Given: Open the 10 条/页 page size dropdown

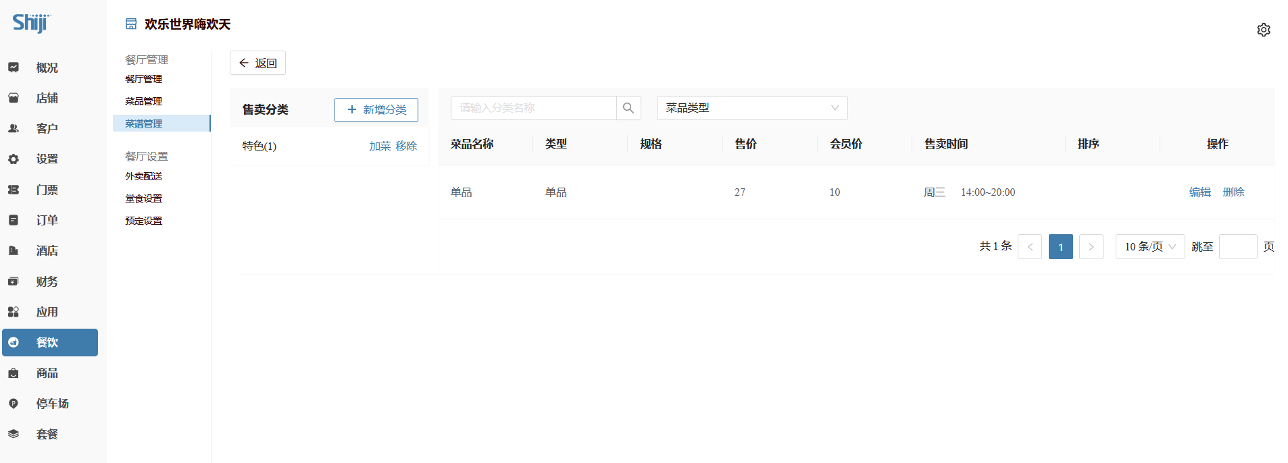Looking at the screenshot, I should (1149, 247).
